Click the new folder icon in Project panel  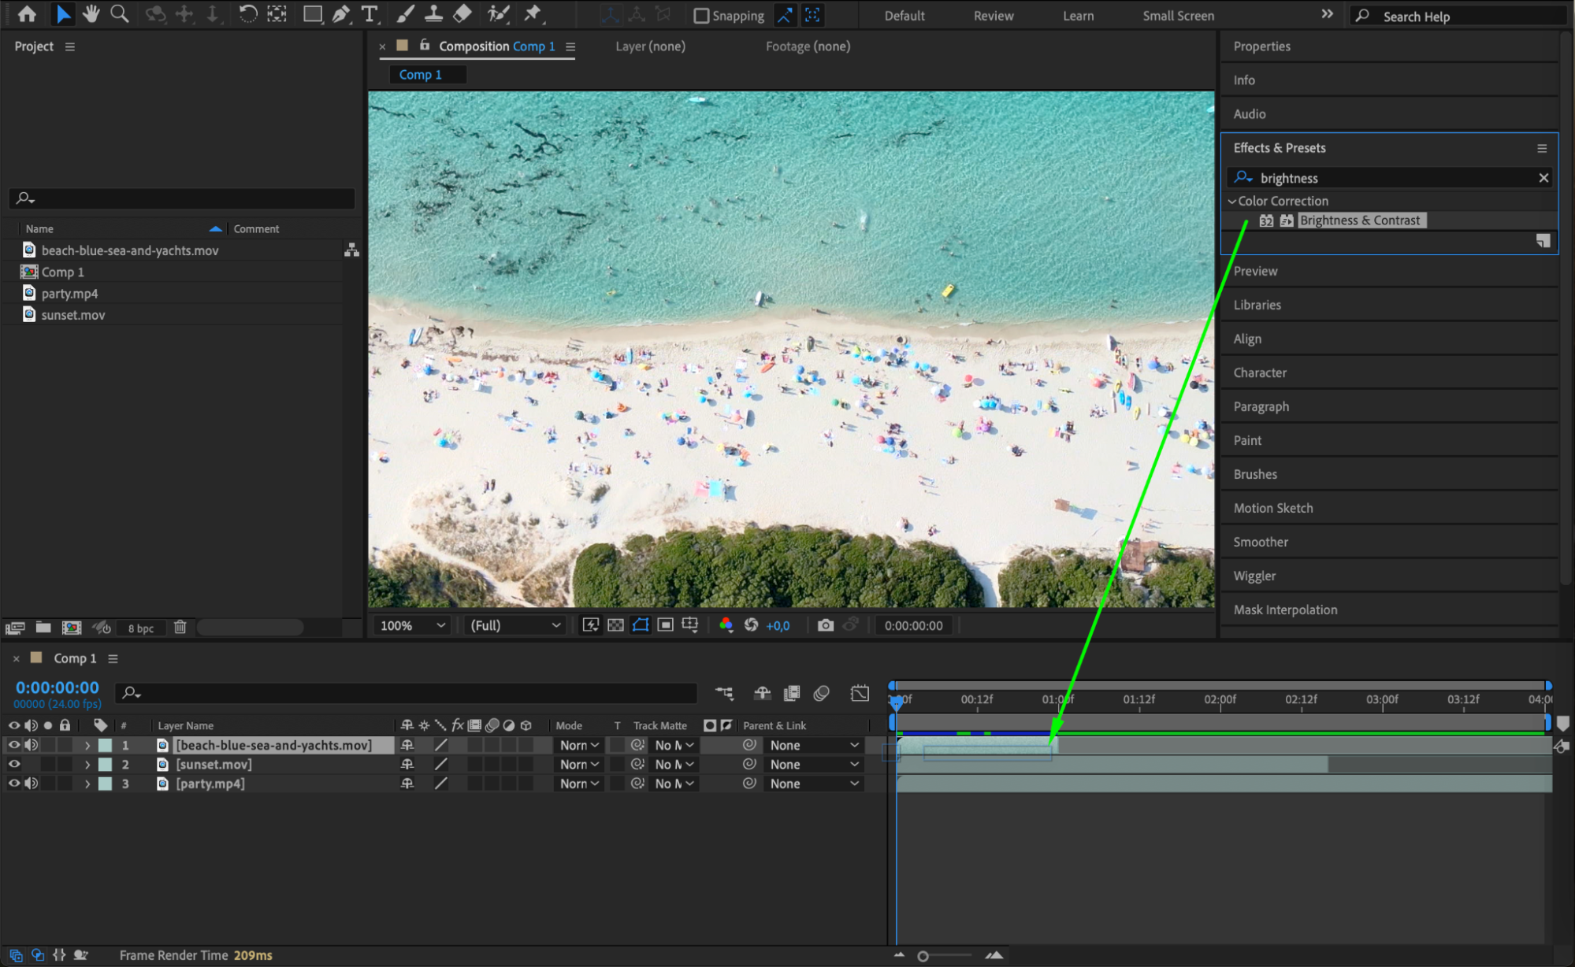[43, 628]
